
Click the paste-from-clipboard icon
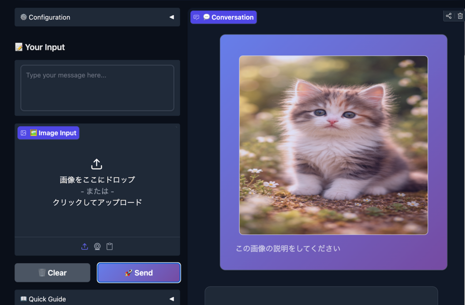click(x=109, y=246)
